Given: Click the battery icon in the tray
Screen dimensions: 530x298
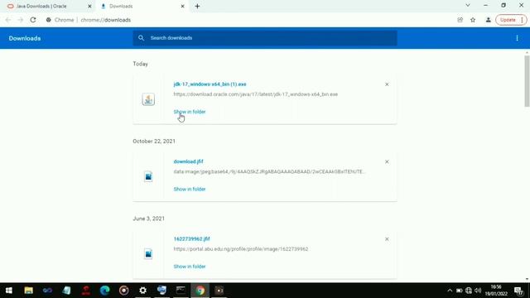Looking at the screenshot, I should pyautogui.click(x=459, y=291).
